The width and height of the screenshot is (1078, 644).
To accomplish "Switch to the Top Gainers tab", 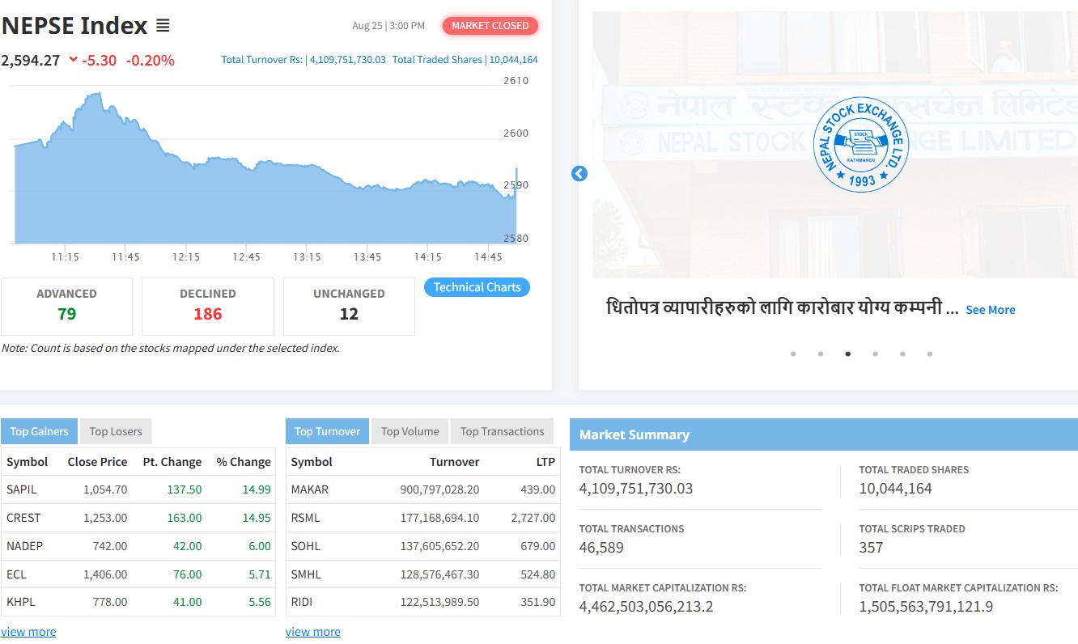I will click(x=40, y=431).
